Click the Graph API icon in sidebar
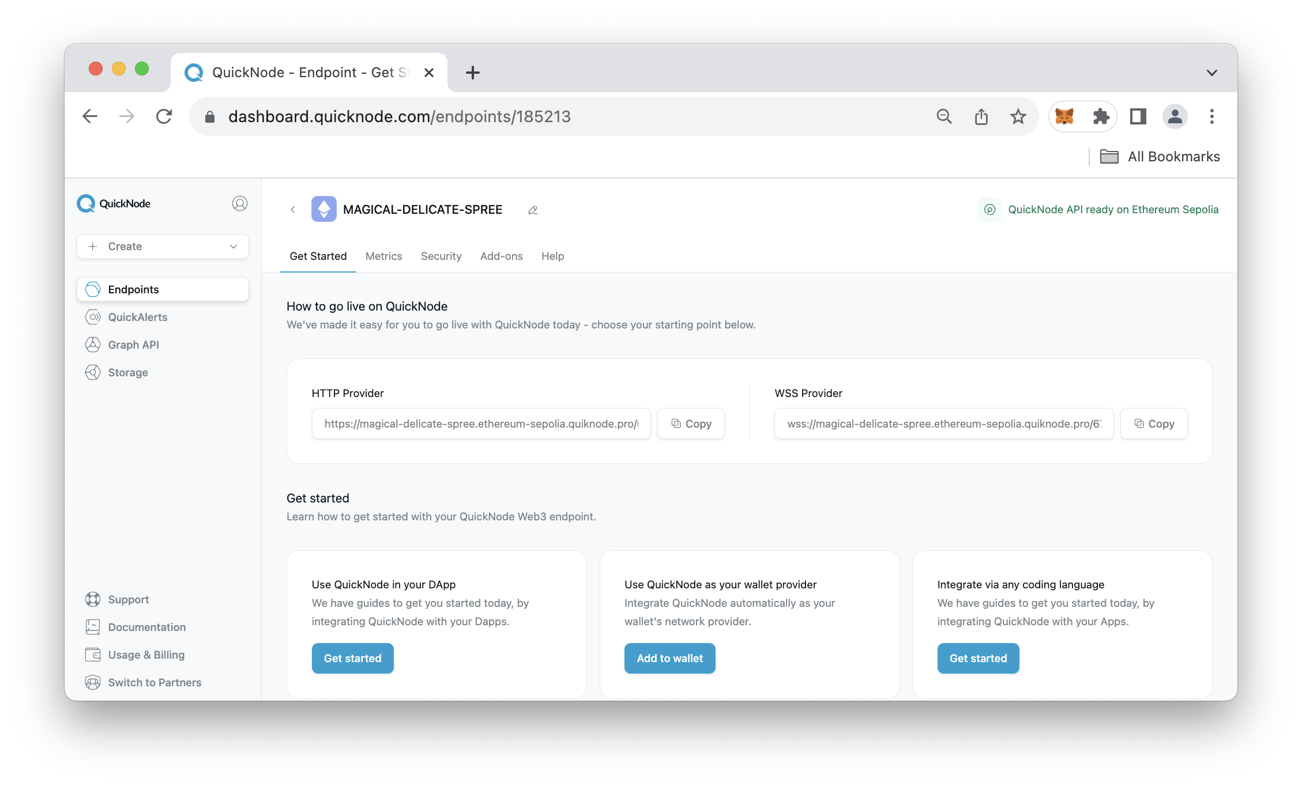This screenshot has height=786, width=1302. coord(93,345)
